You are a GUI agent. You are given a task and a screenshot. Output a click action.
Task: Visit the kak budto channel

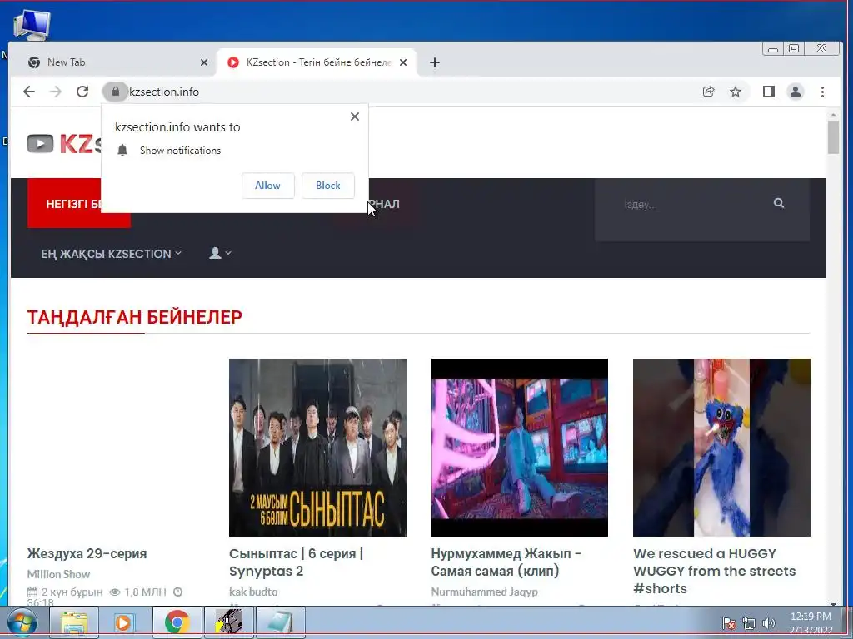253,592
